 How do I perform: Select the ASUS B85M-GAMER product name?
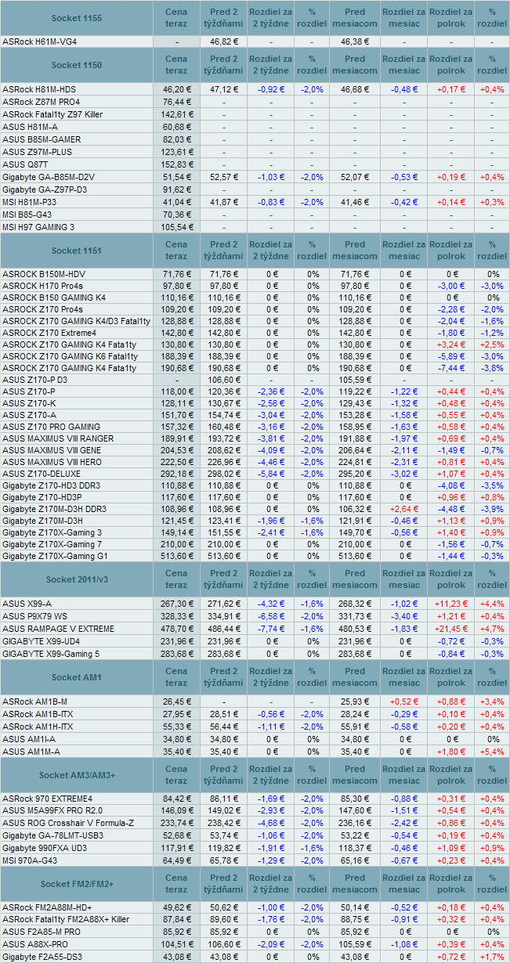tap(42, 139)
